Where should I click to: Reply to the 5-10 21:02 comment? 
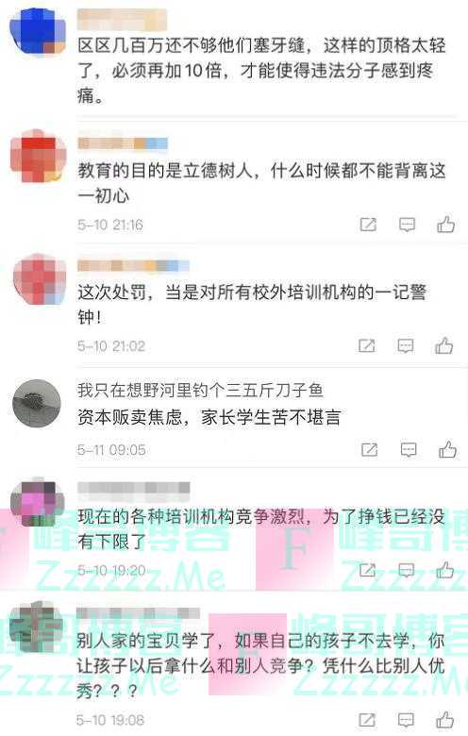click(406, 346)
